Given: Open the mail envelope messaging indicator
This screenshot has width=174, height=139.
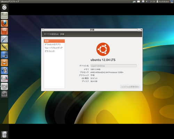Looking at the screenshot, I should 139,1.
